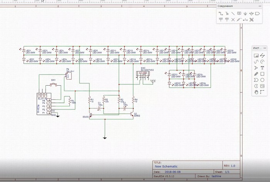Image resolution: width=270 pixels, height=182 pixels.
Task: Choose the GND ground symbol tool
Action: click(x=245, y=13)
